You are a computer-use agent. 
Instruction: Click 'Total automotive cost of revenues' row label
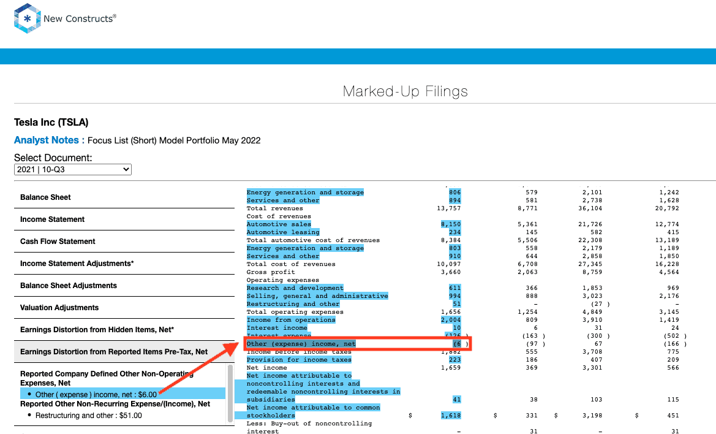pos(313,240)
